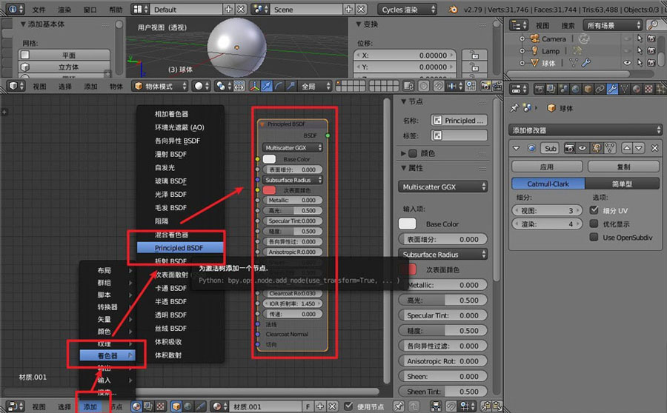667x413 pixels.
Task: Toggle Subsurf modifier viewport display eye icon
Action: point(583,148)
